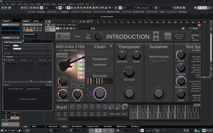Click the MIDI Guitar settings gear
The height and width of the screenshot is (133, 213).
[59, 36]
